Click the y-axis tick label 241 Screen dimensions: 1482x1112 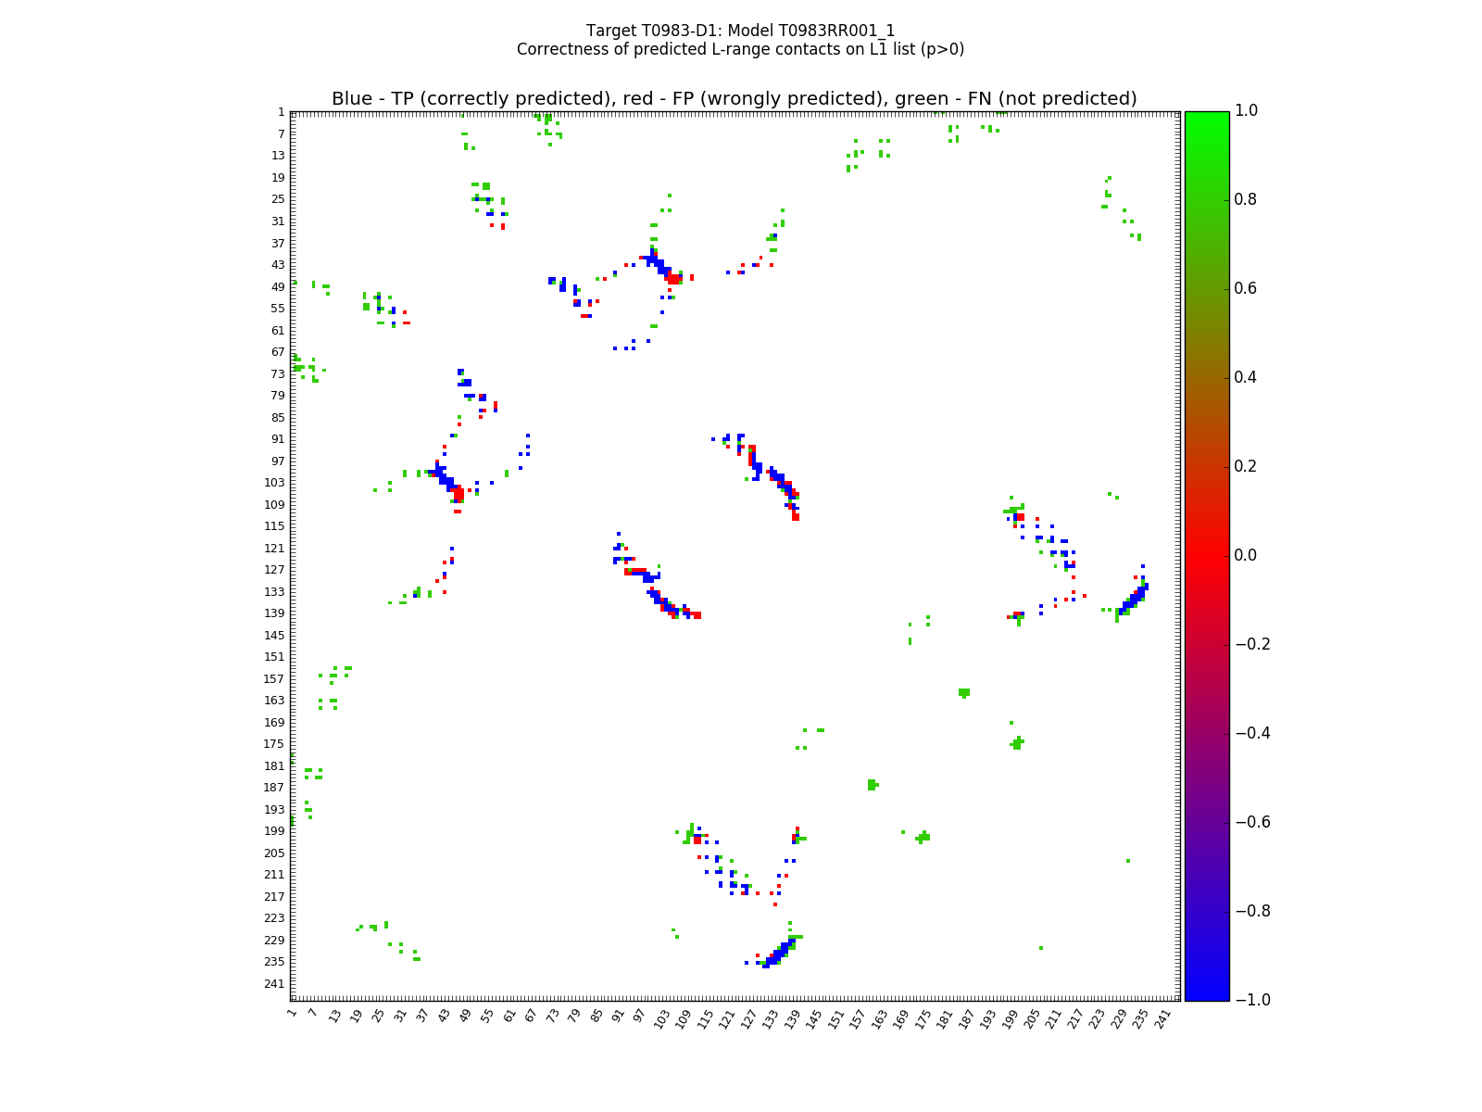click(x=275, y=984)
